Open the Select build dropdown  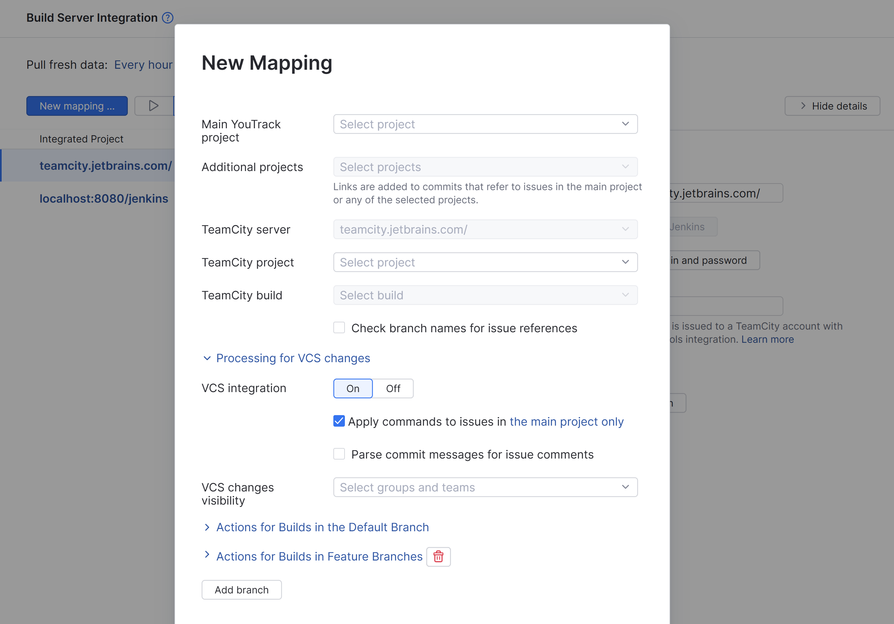click(x=485, y=295)
